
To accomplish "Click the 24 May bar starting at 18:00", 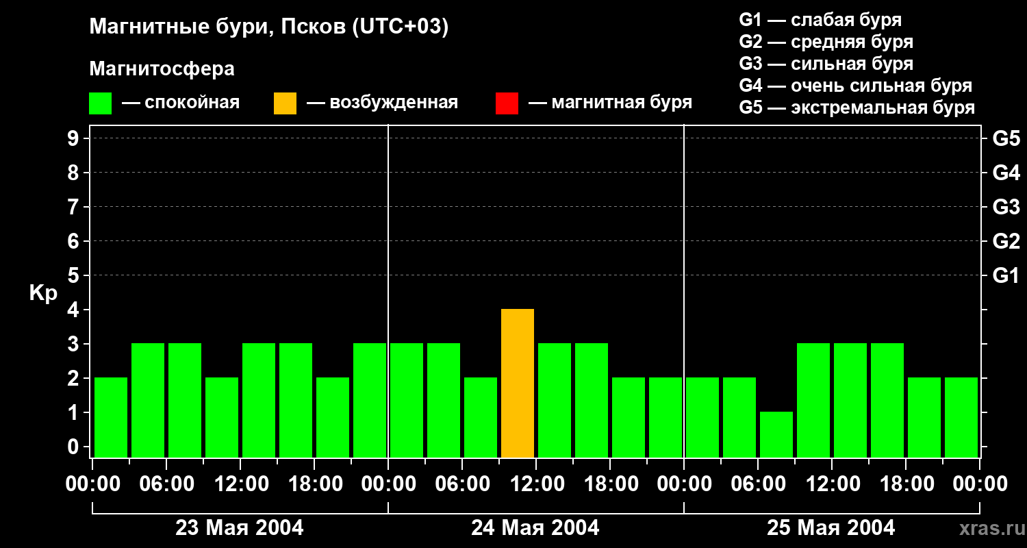I will pos(629,418).
